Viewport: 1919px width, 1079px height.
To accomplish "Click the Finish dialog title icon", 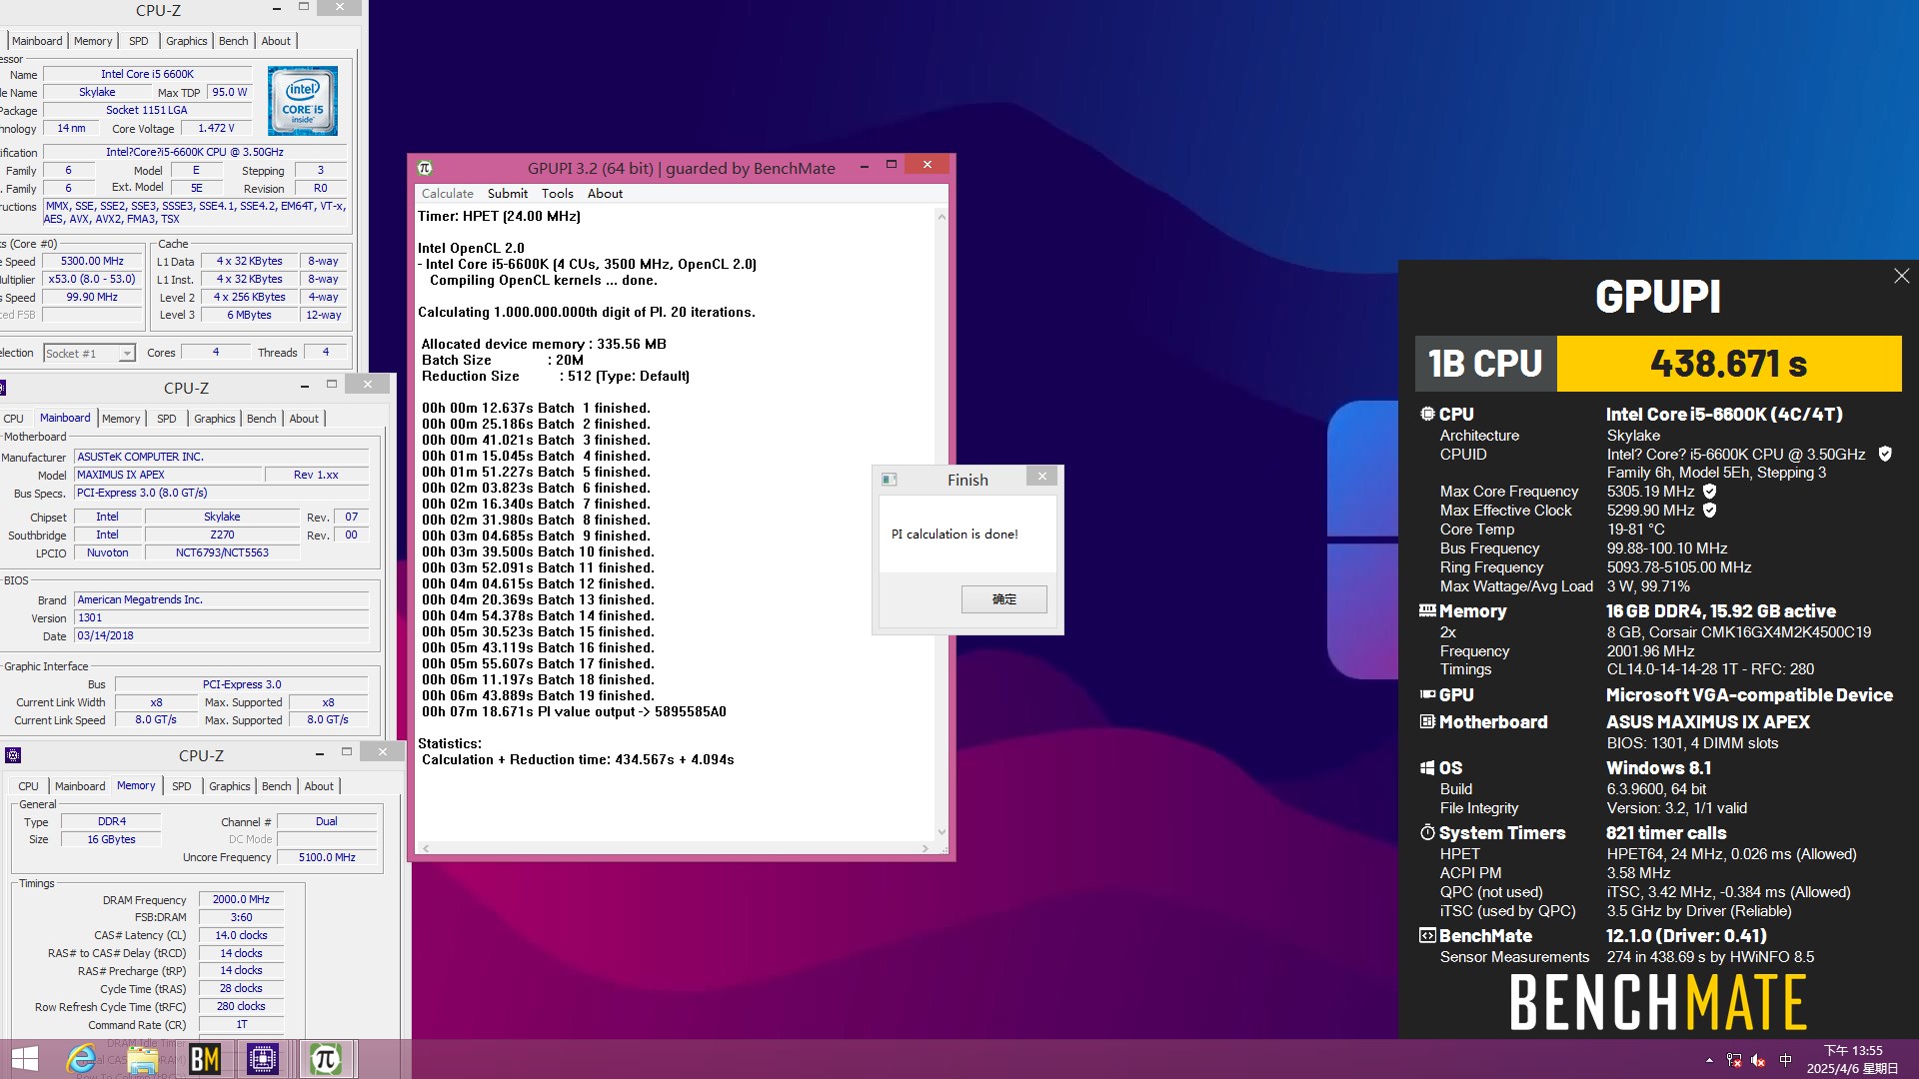I will 889,480.
